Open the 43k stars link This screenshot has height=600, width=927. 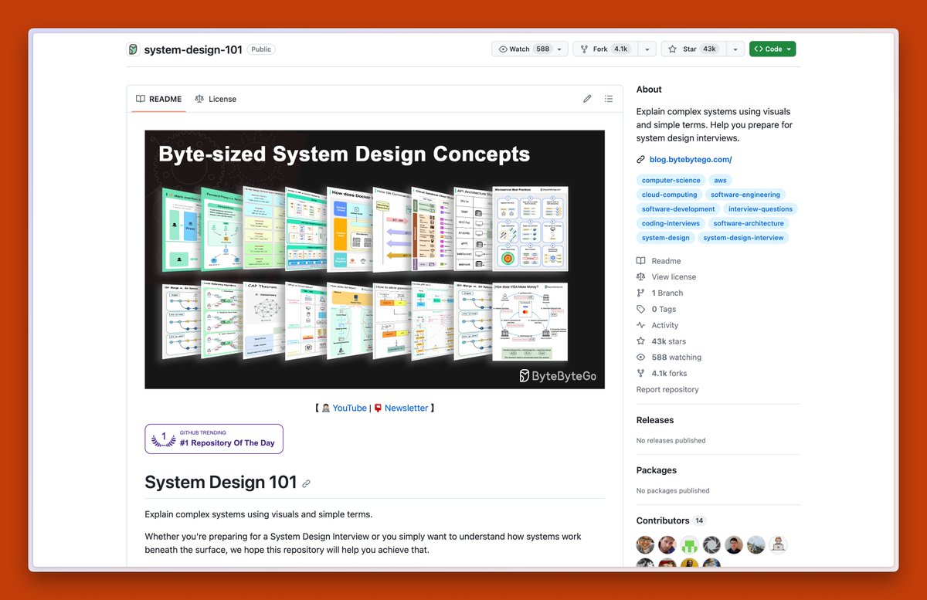661,341
